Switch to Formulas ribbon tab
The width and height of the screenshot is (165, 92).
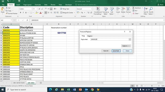coord(38,5)
